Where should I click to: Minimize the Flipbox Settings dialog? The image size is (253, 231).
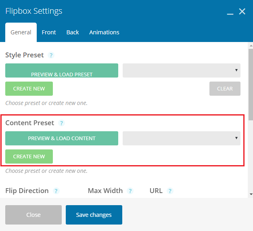(x=230, y=14)
